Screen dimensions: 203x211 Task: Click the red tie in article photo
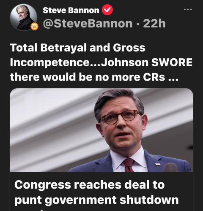click(x=129, y=165)
